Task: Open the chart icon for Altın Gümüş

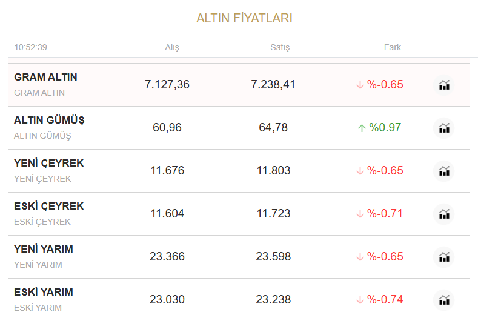Action: (x=444, y=128)
